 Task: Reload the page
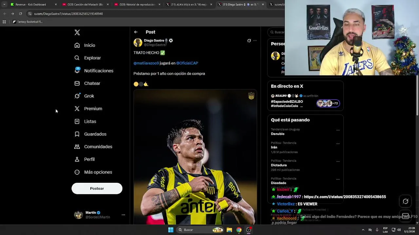20,14
